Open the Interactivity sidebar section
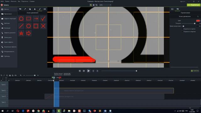201x113 pixels. click(8, 51)
